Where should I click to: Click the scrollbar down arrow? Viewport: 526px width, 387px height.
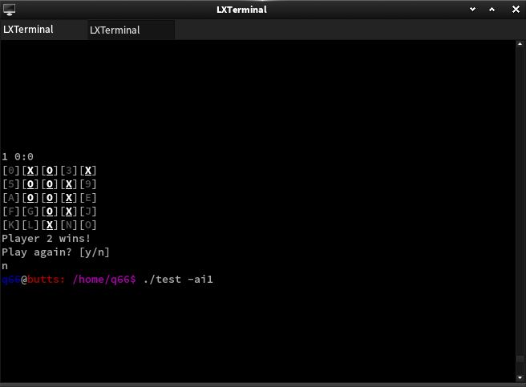point(520,378)
